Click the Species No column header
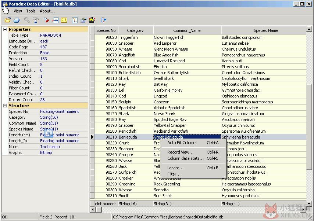 coord(106,30)
